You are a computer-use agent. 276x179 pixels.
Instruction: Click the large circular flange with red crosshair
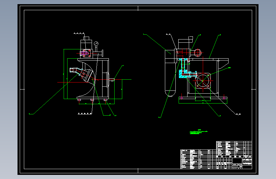pos(203,81)
